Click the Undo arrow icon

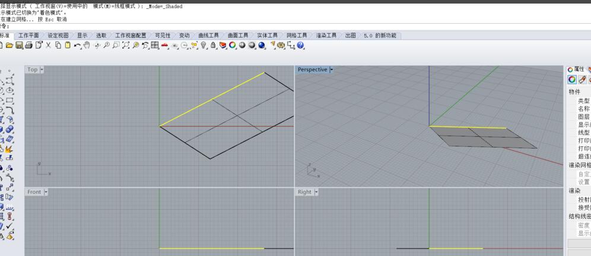coord(77,46)
